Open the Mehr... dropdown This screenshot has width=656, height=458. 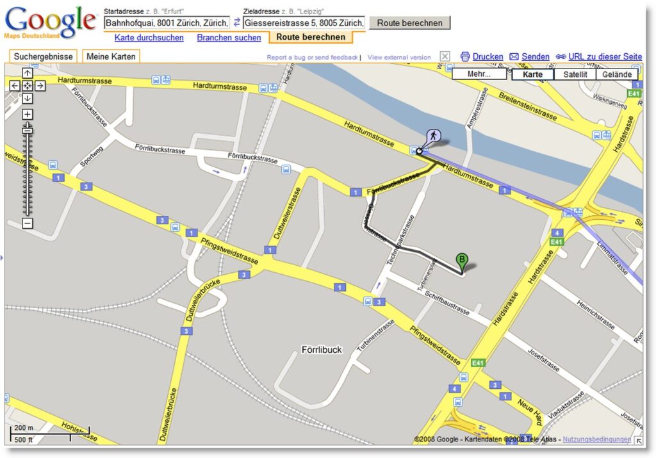[478, 74]
